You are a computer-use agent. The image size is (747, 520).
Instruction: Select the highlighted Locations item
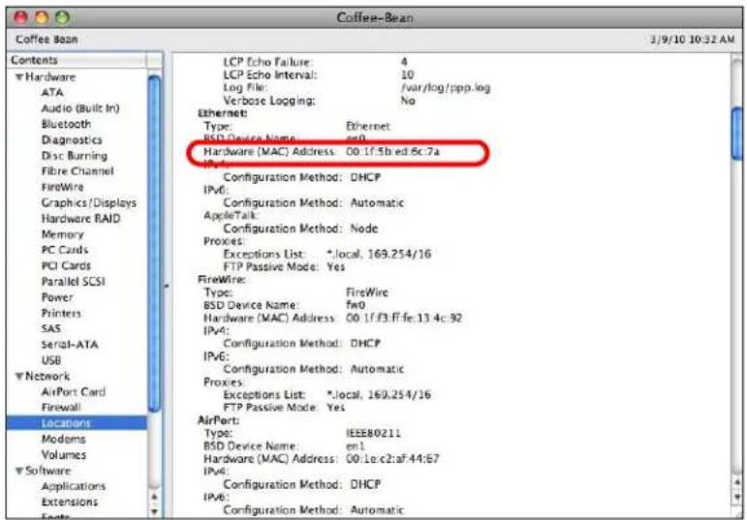[77, 423]
